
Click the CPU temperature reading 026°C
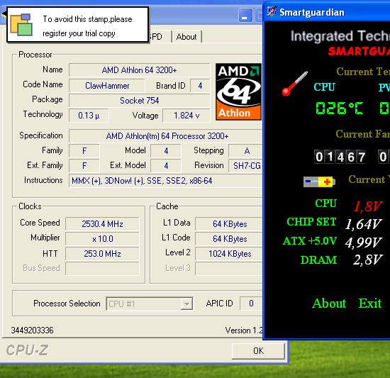(x=339, y=109)
